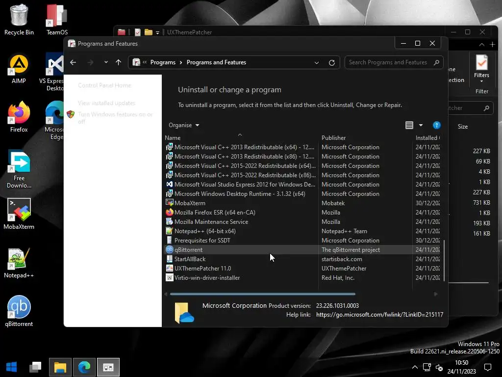
Task: Select StartAllBack in the program list
Action: pos(302,259)
